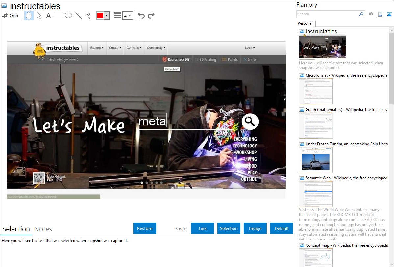Select the Crop tool
394x267 pixels.
pos(10,15)
